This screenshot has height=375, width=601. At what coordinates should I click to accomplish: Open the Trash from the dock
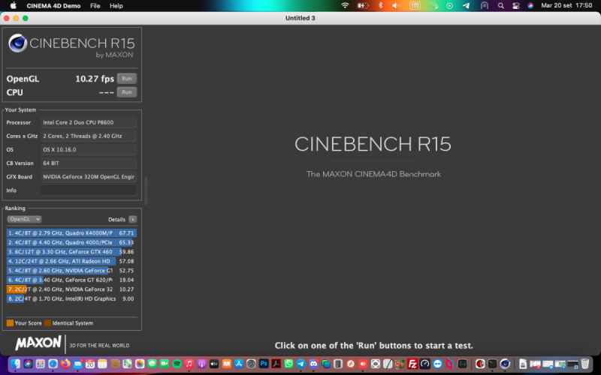[x=585, y=364]
